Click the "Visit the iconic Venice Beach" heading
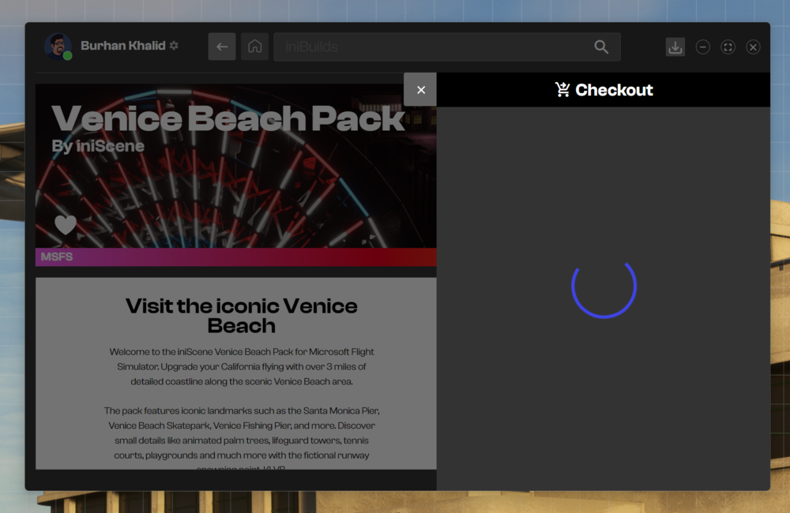 pyautogui.click(x=241, y=316)
